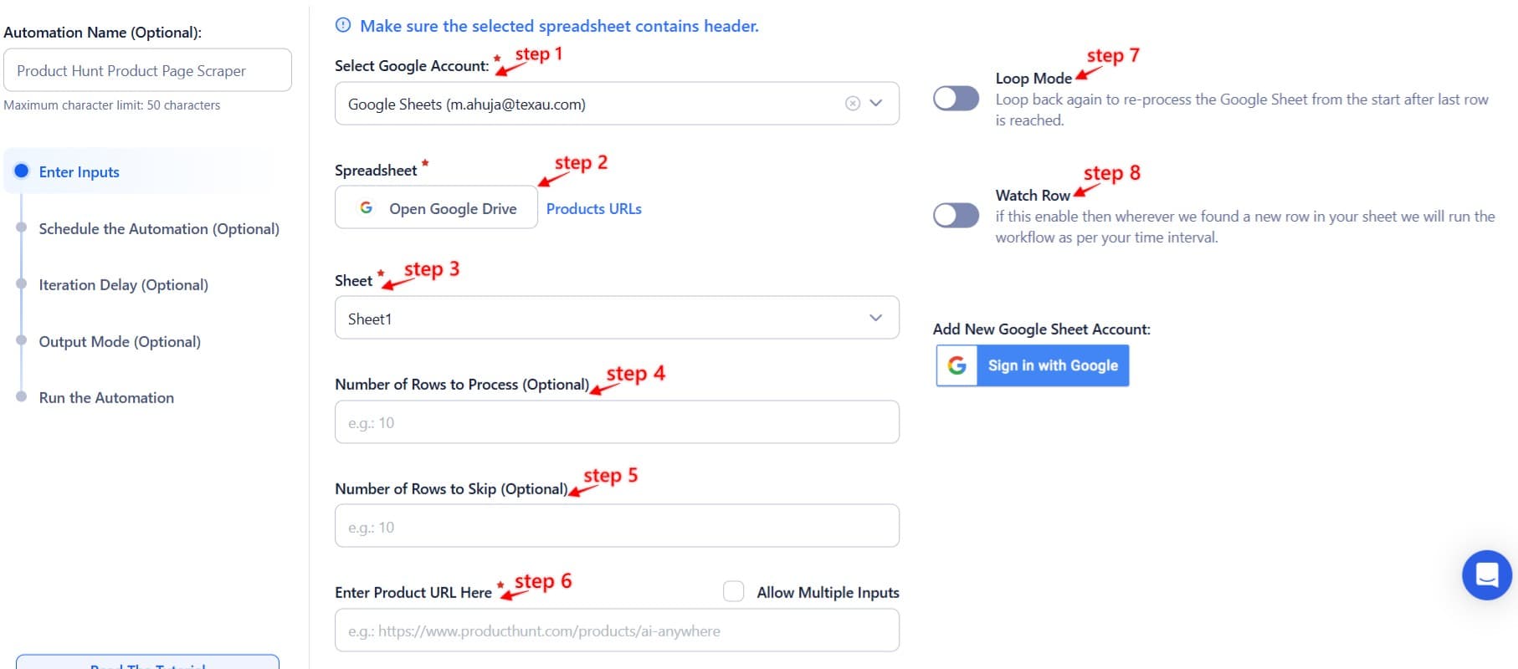Viewport: 1518px width, 669px height.
Task: Click the Enter Product URL input box
Action: click(x=617, y=631)
